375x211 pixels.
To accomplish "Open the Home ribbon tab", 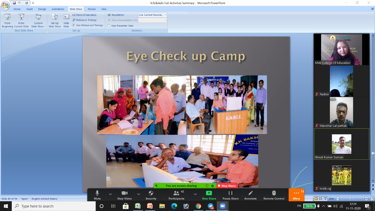I will [17, 9].
